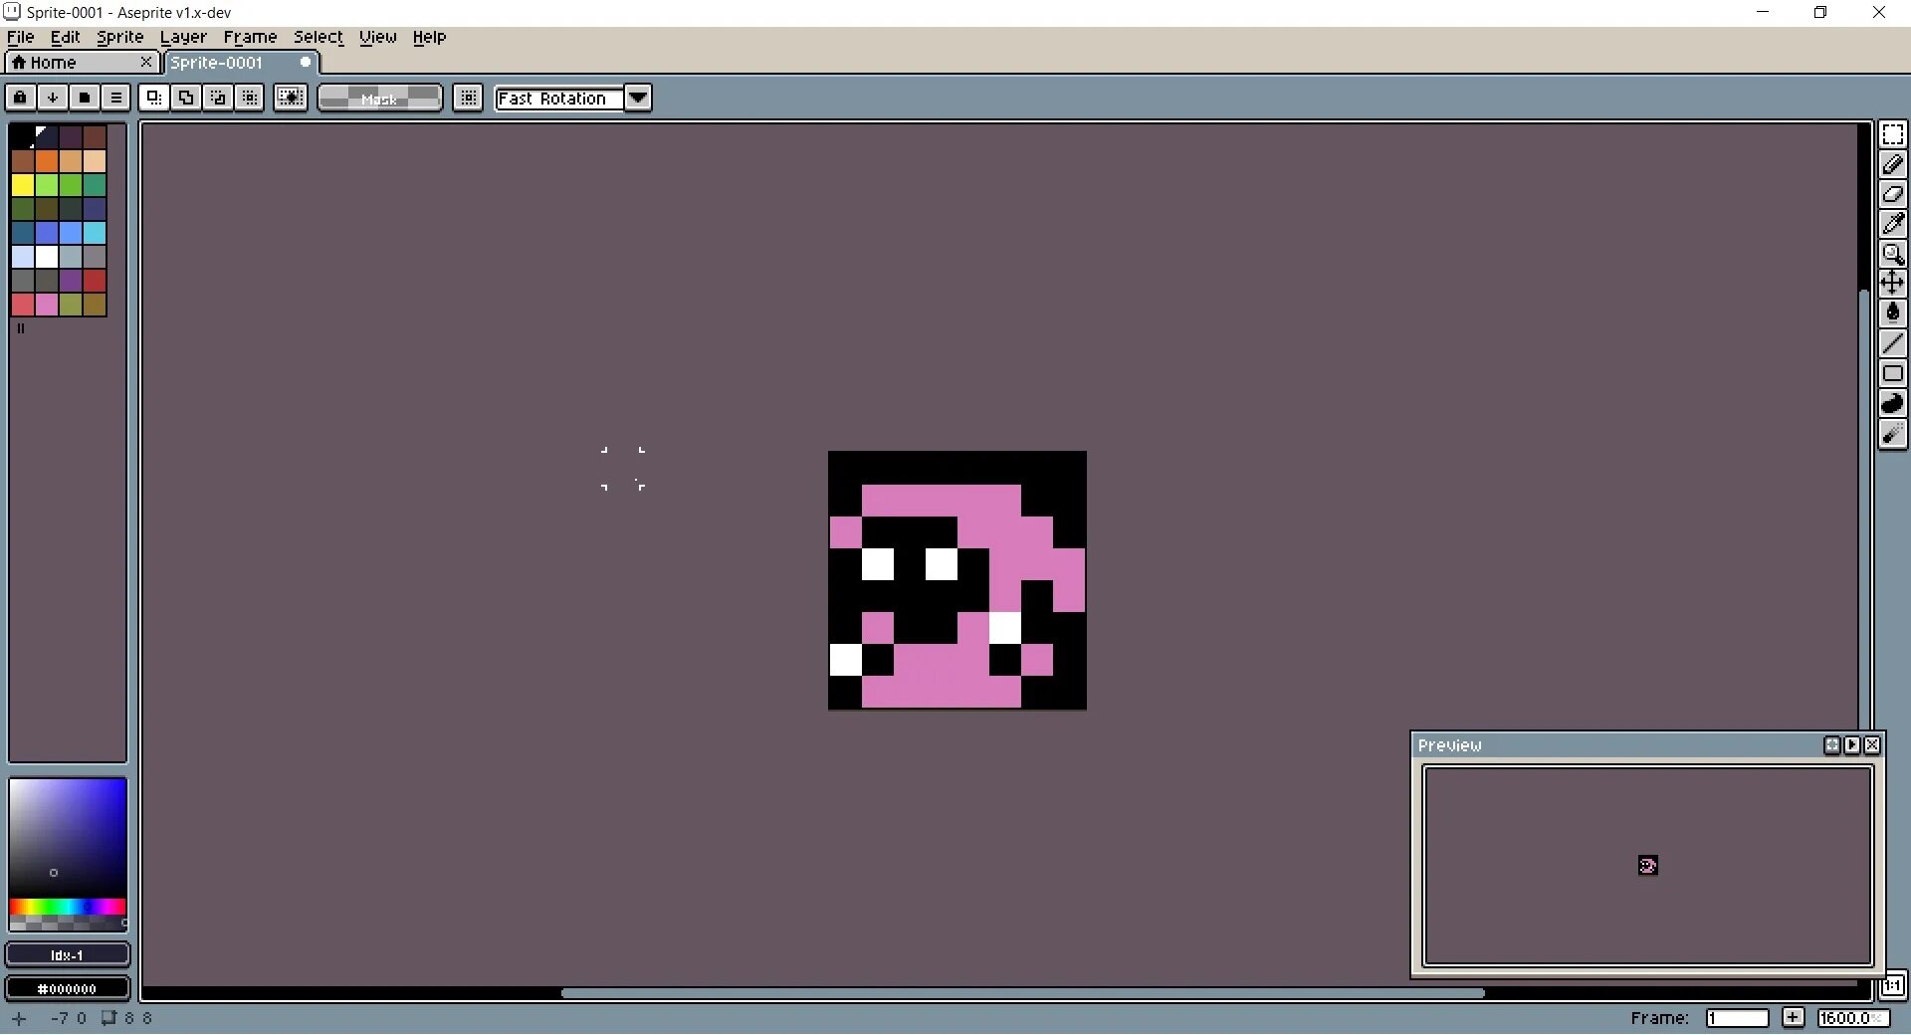Open the Edit menu

point(65,37)
